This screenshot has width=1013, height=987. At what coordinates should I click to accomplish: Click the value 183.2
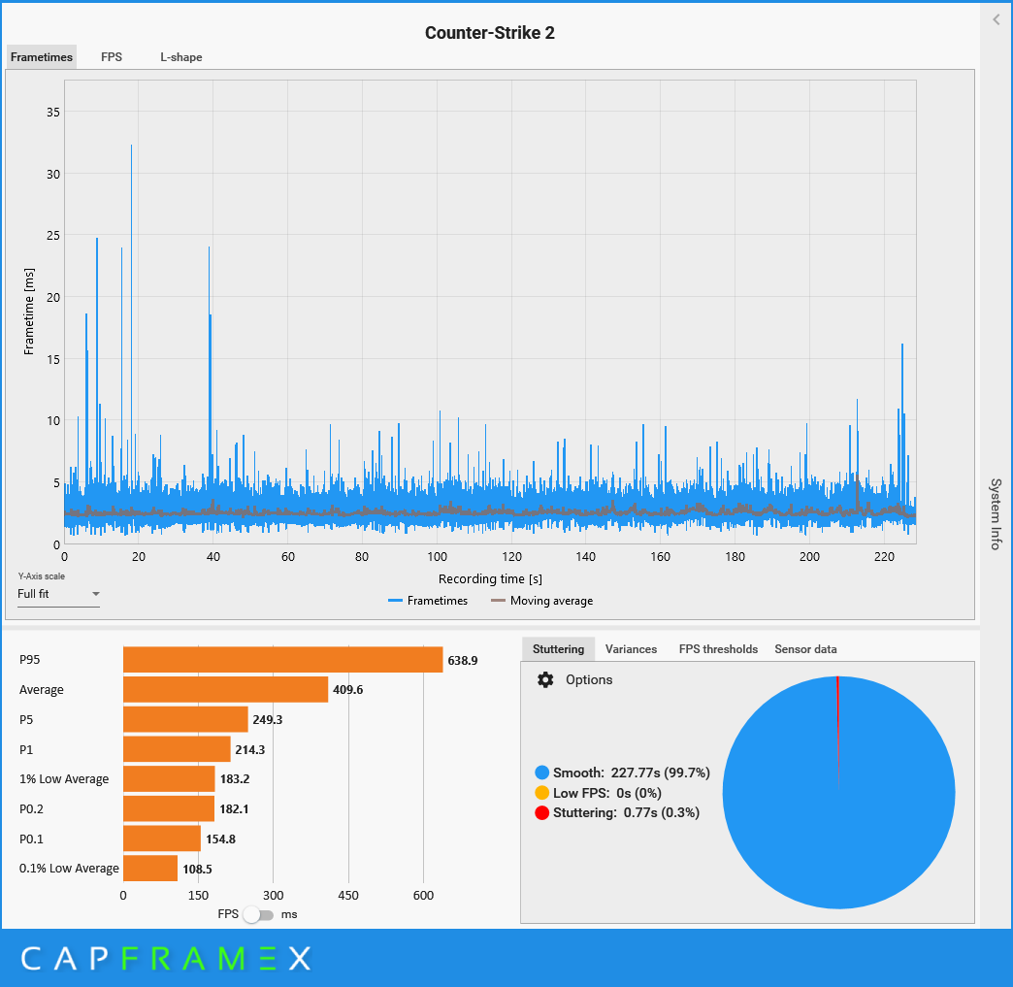coord(235,779)
